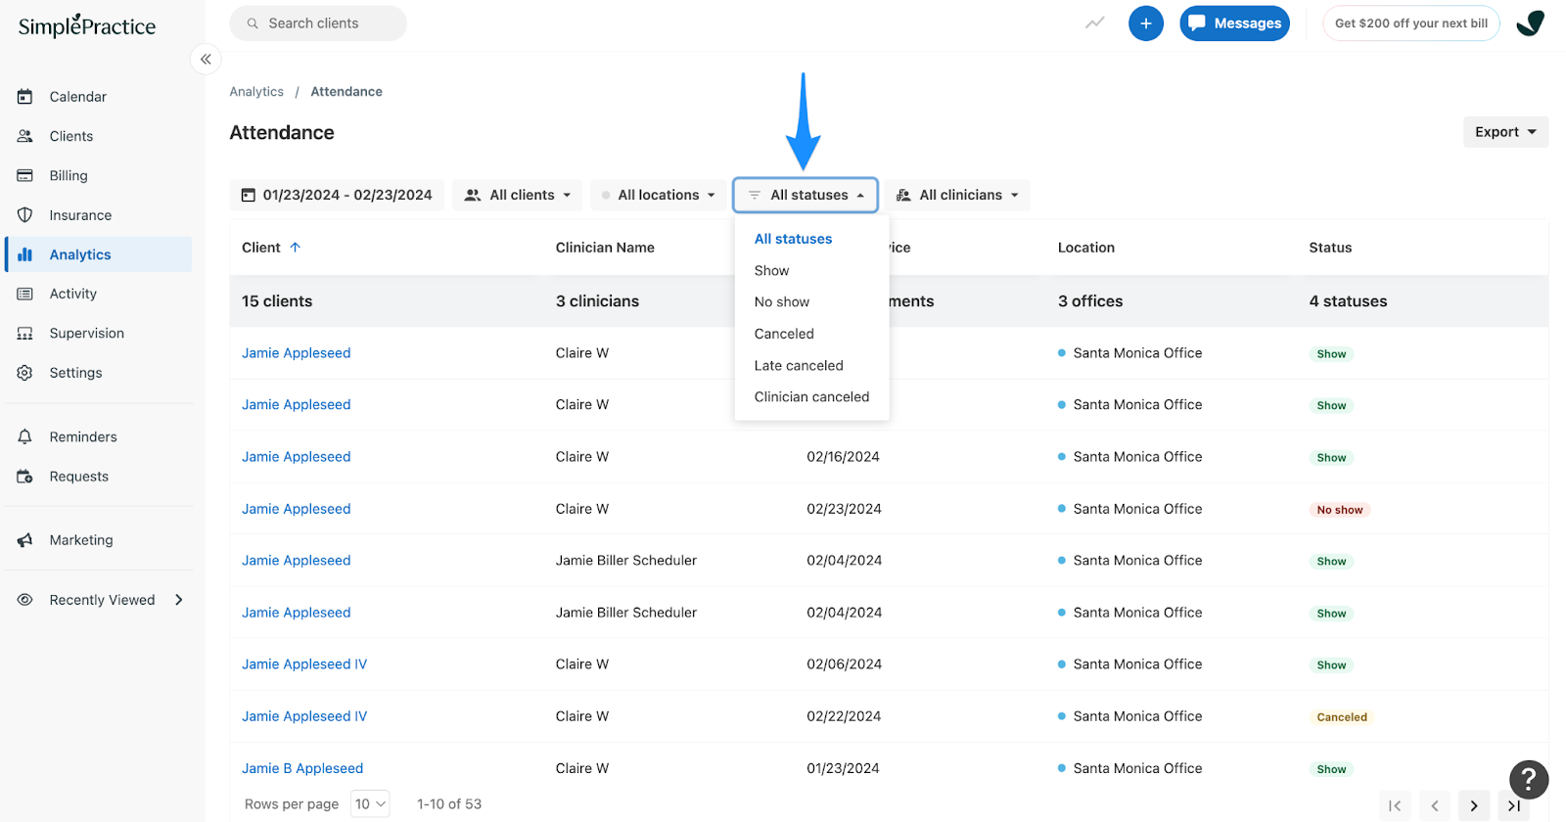Viewport: 1566px width, 822px height.
Task: Click the date 02/23/2024 cell
Action: pyautogui.click(x=844, y=509)
